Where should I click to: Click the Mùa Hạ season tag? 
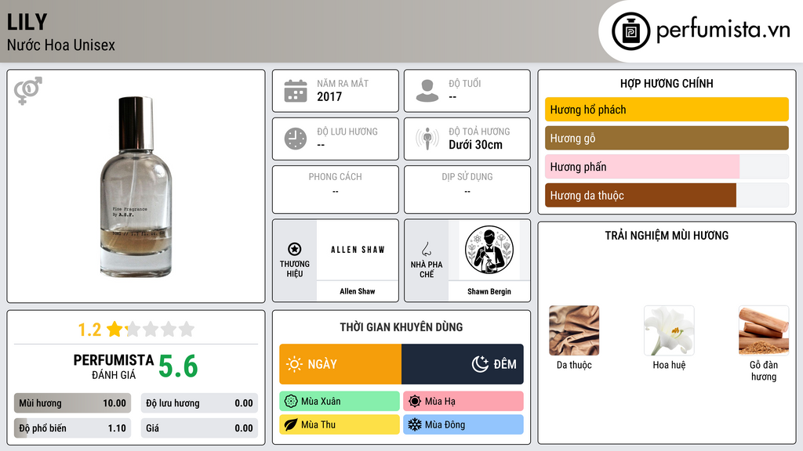coord(463,402)
